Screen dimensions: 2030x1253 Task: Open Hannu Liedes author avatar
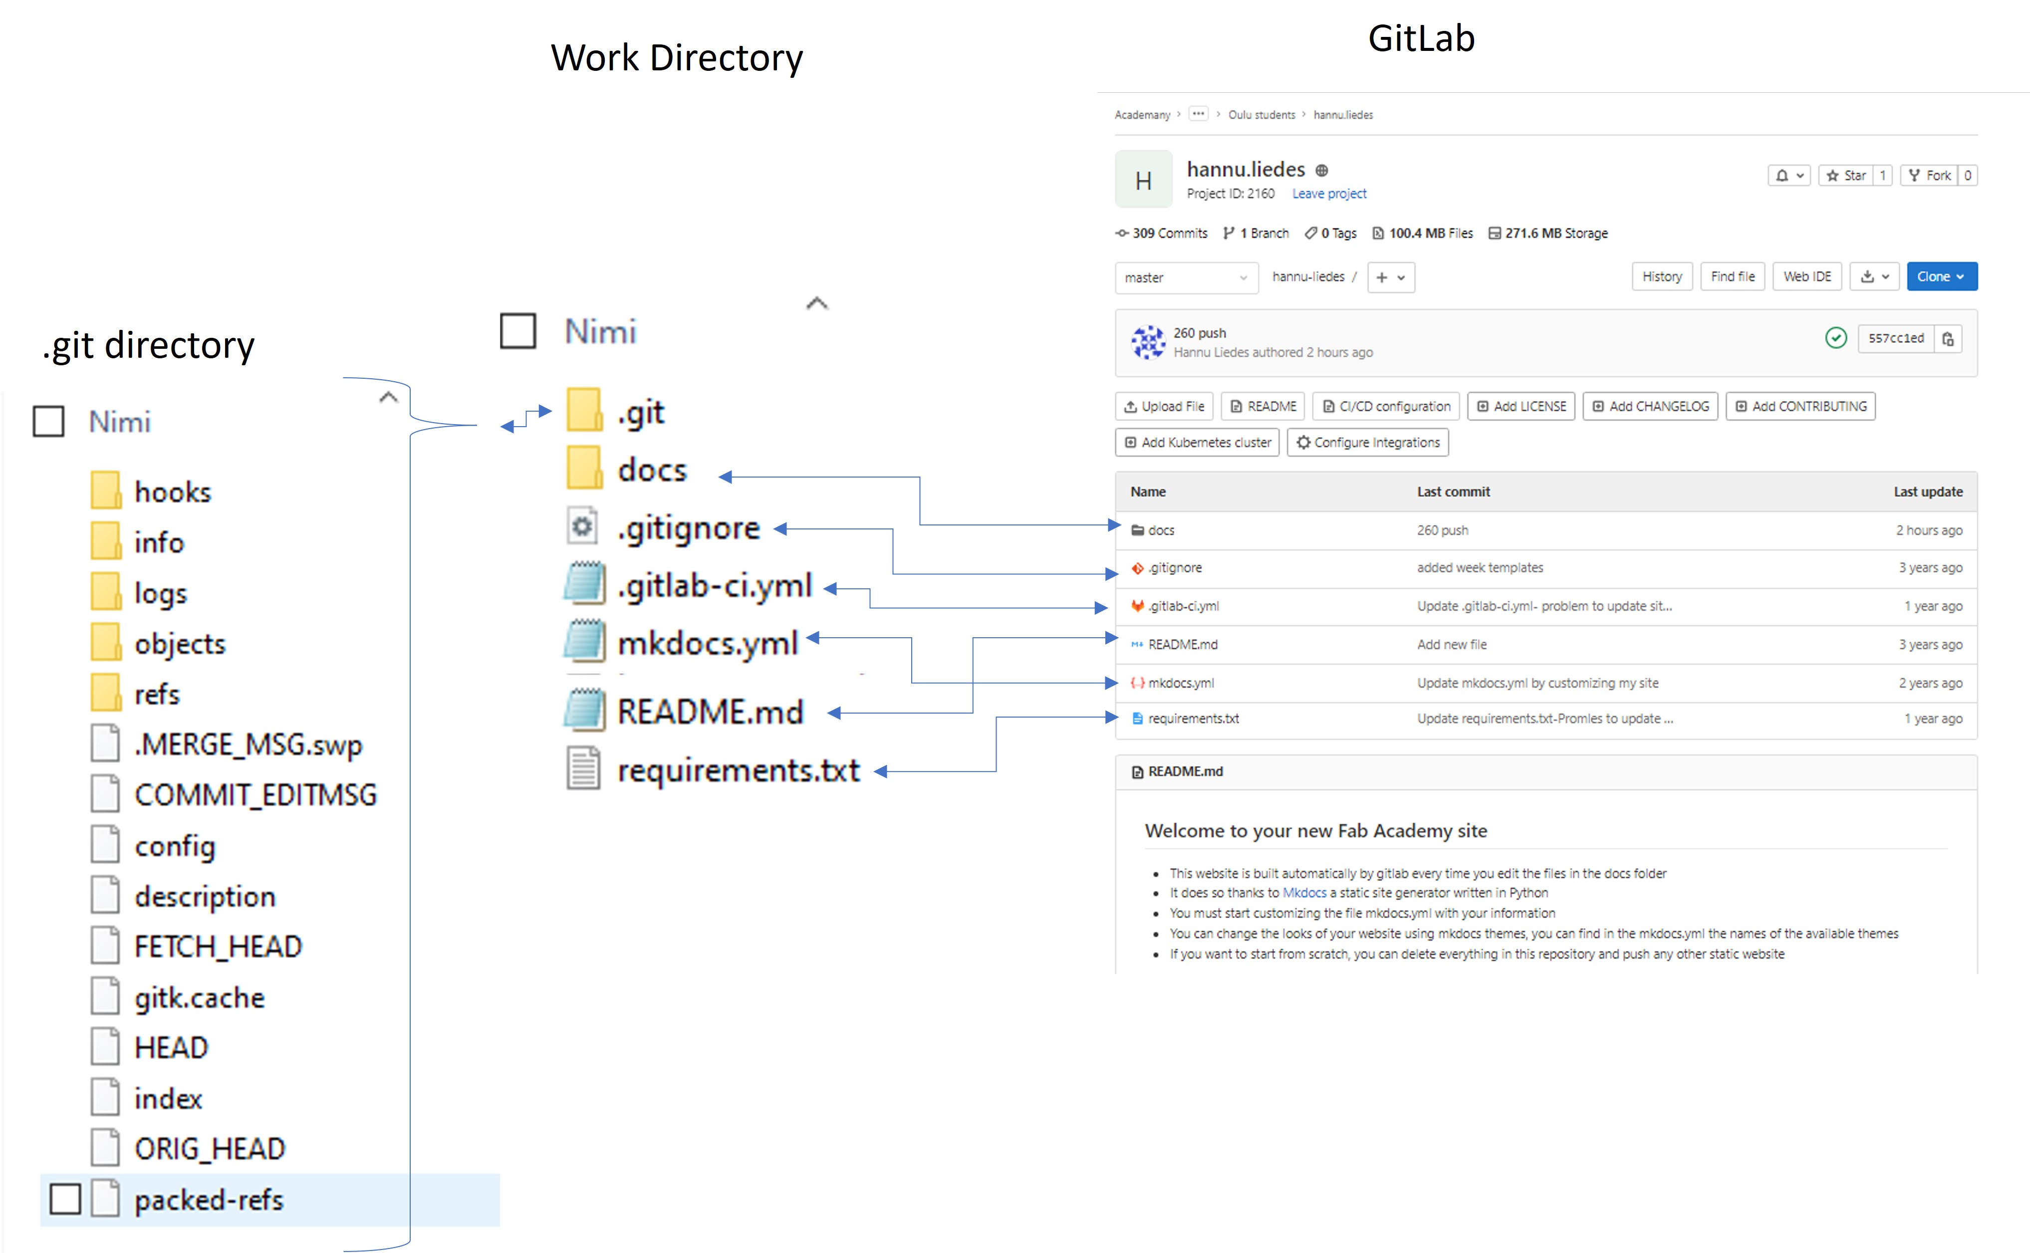tap(1148, 341)
